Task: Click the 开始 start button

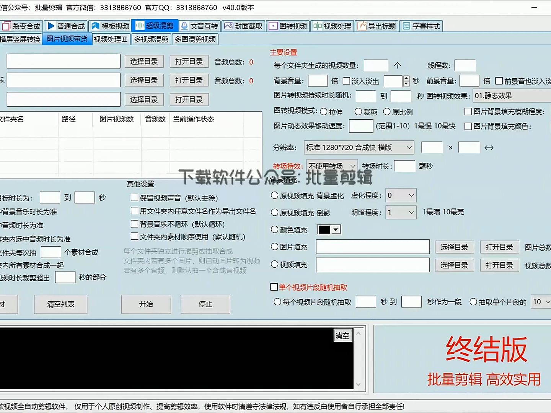Action: [146, 304]
